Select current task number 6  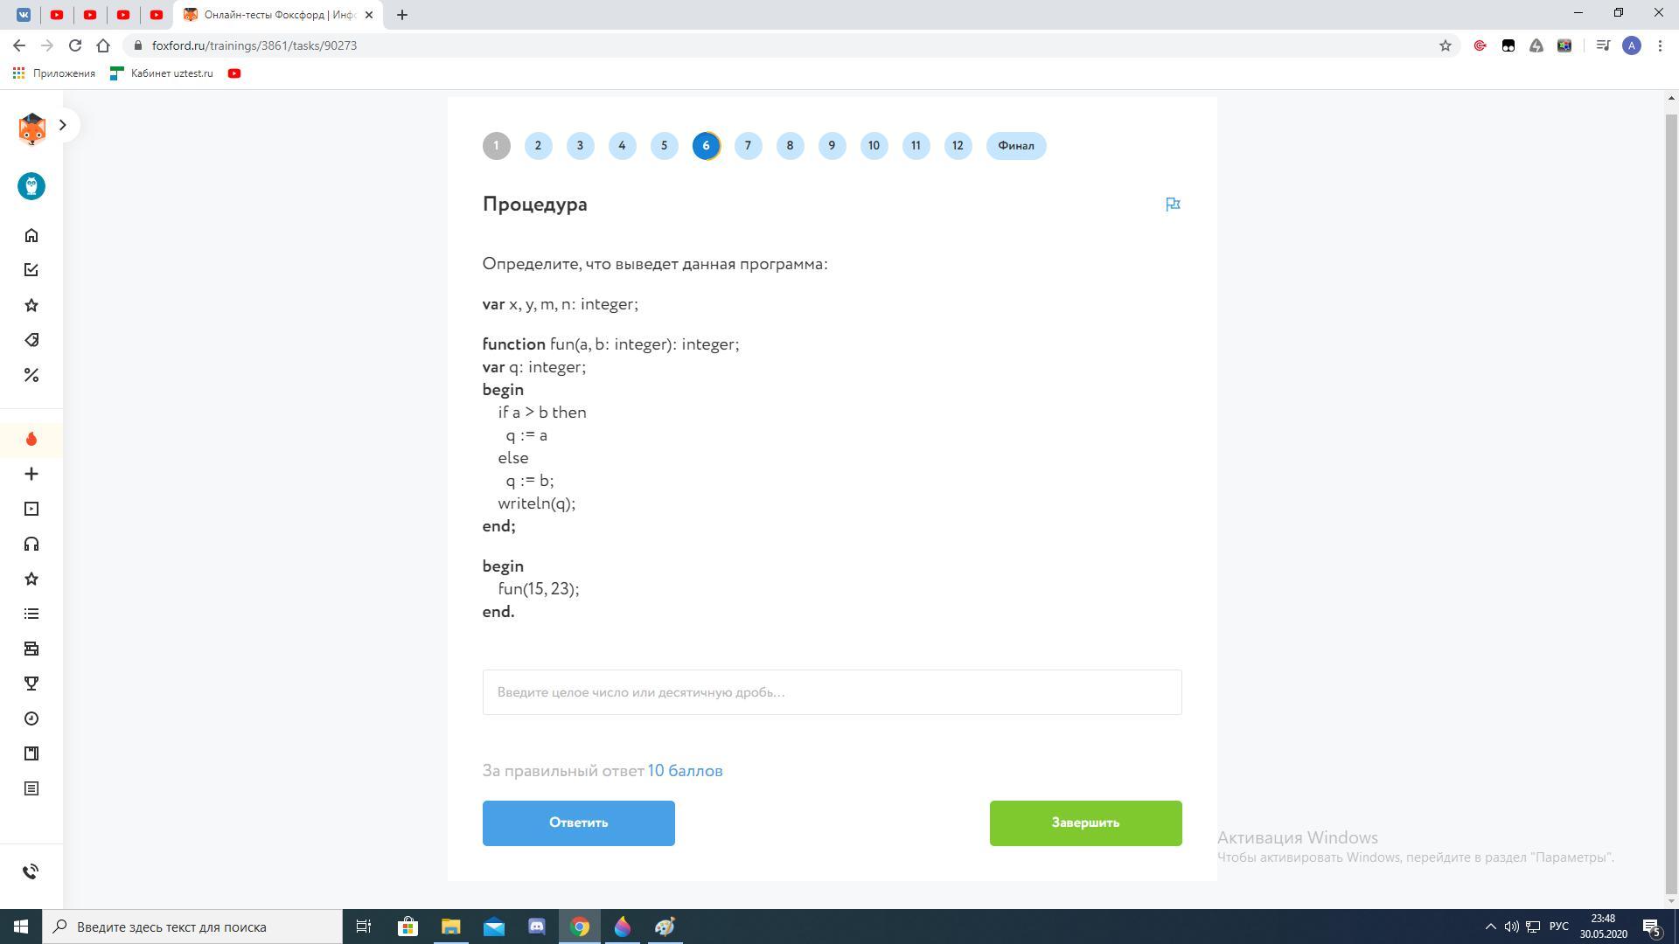point(706,146)
